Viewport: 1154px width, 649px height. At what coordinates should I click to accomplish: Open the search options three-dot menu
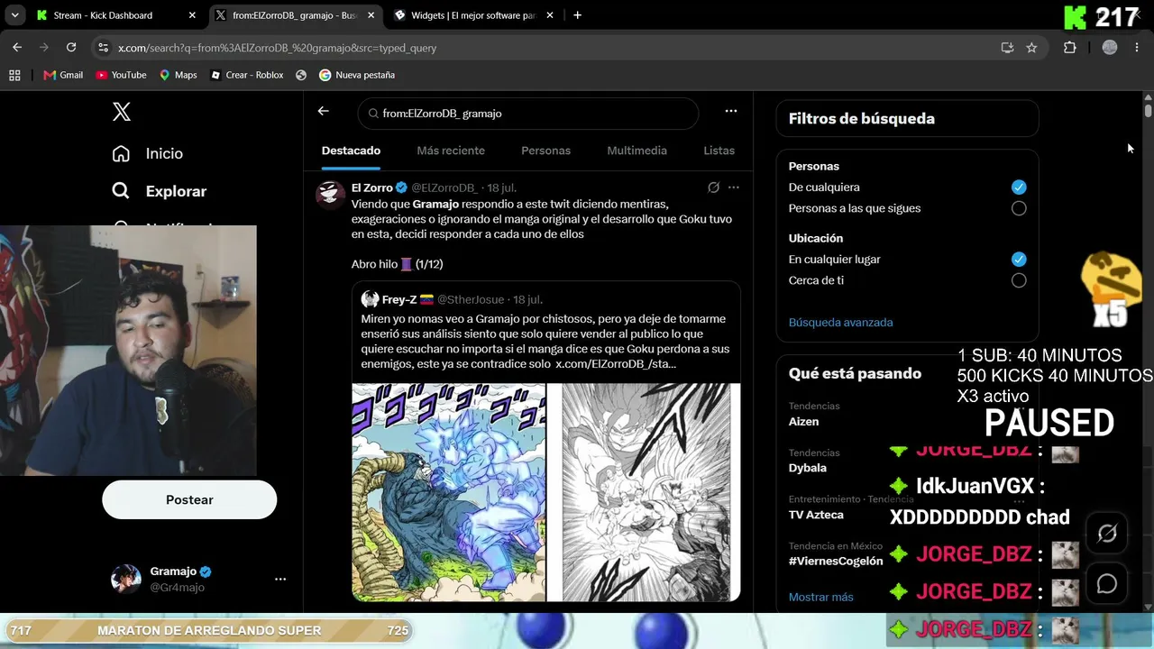731,111
